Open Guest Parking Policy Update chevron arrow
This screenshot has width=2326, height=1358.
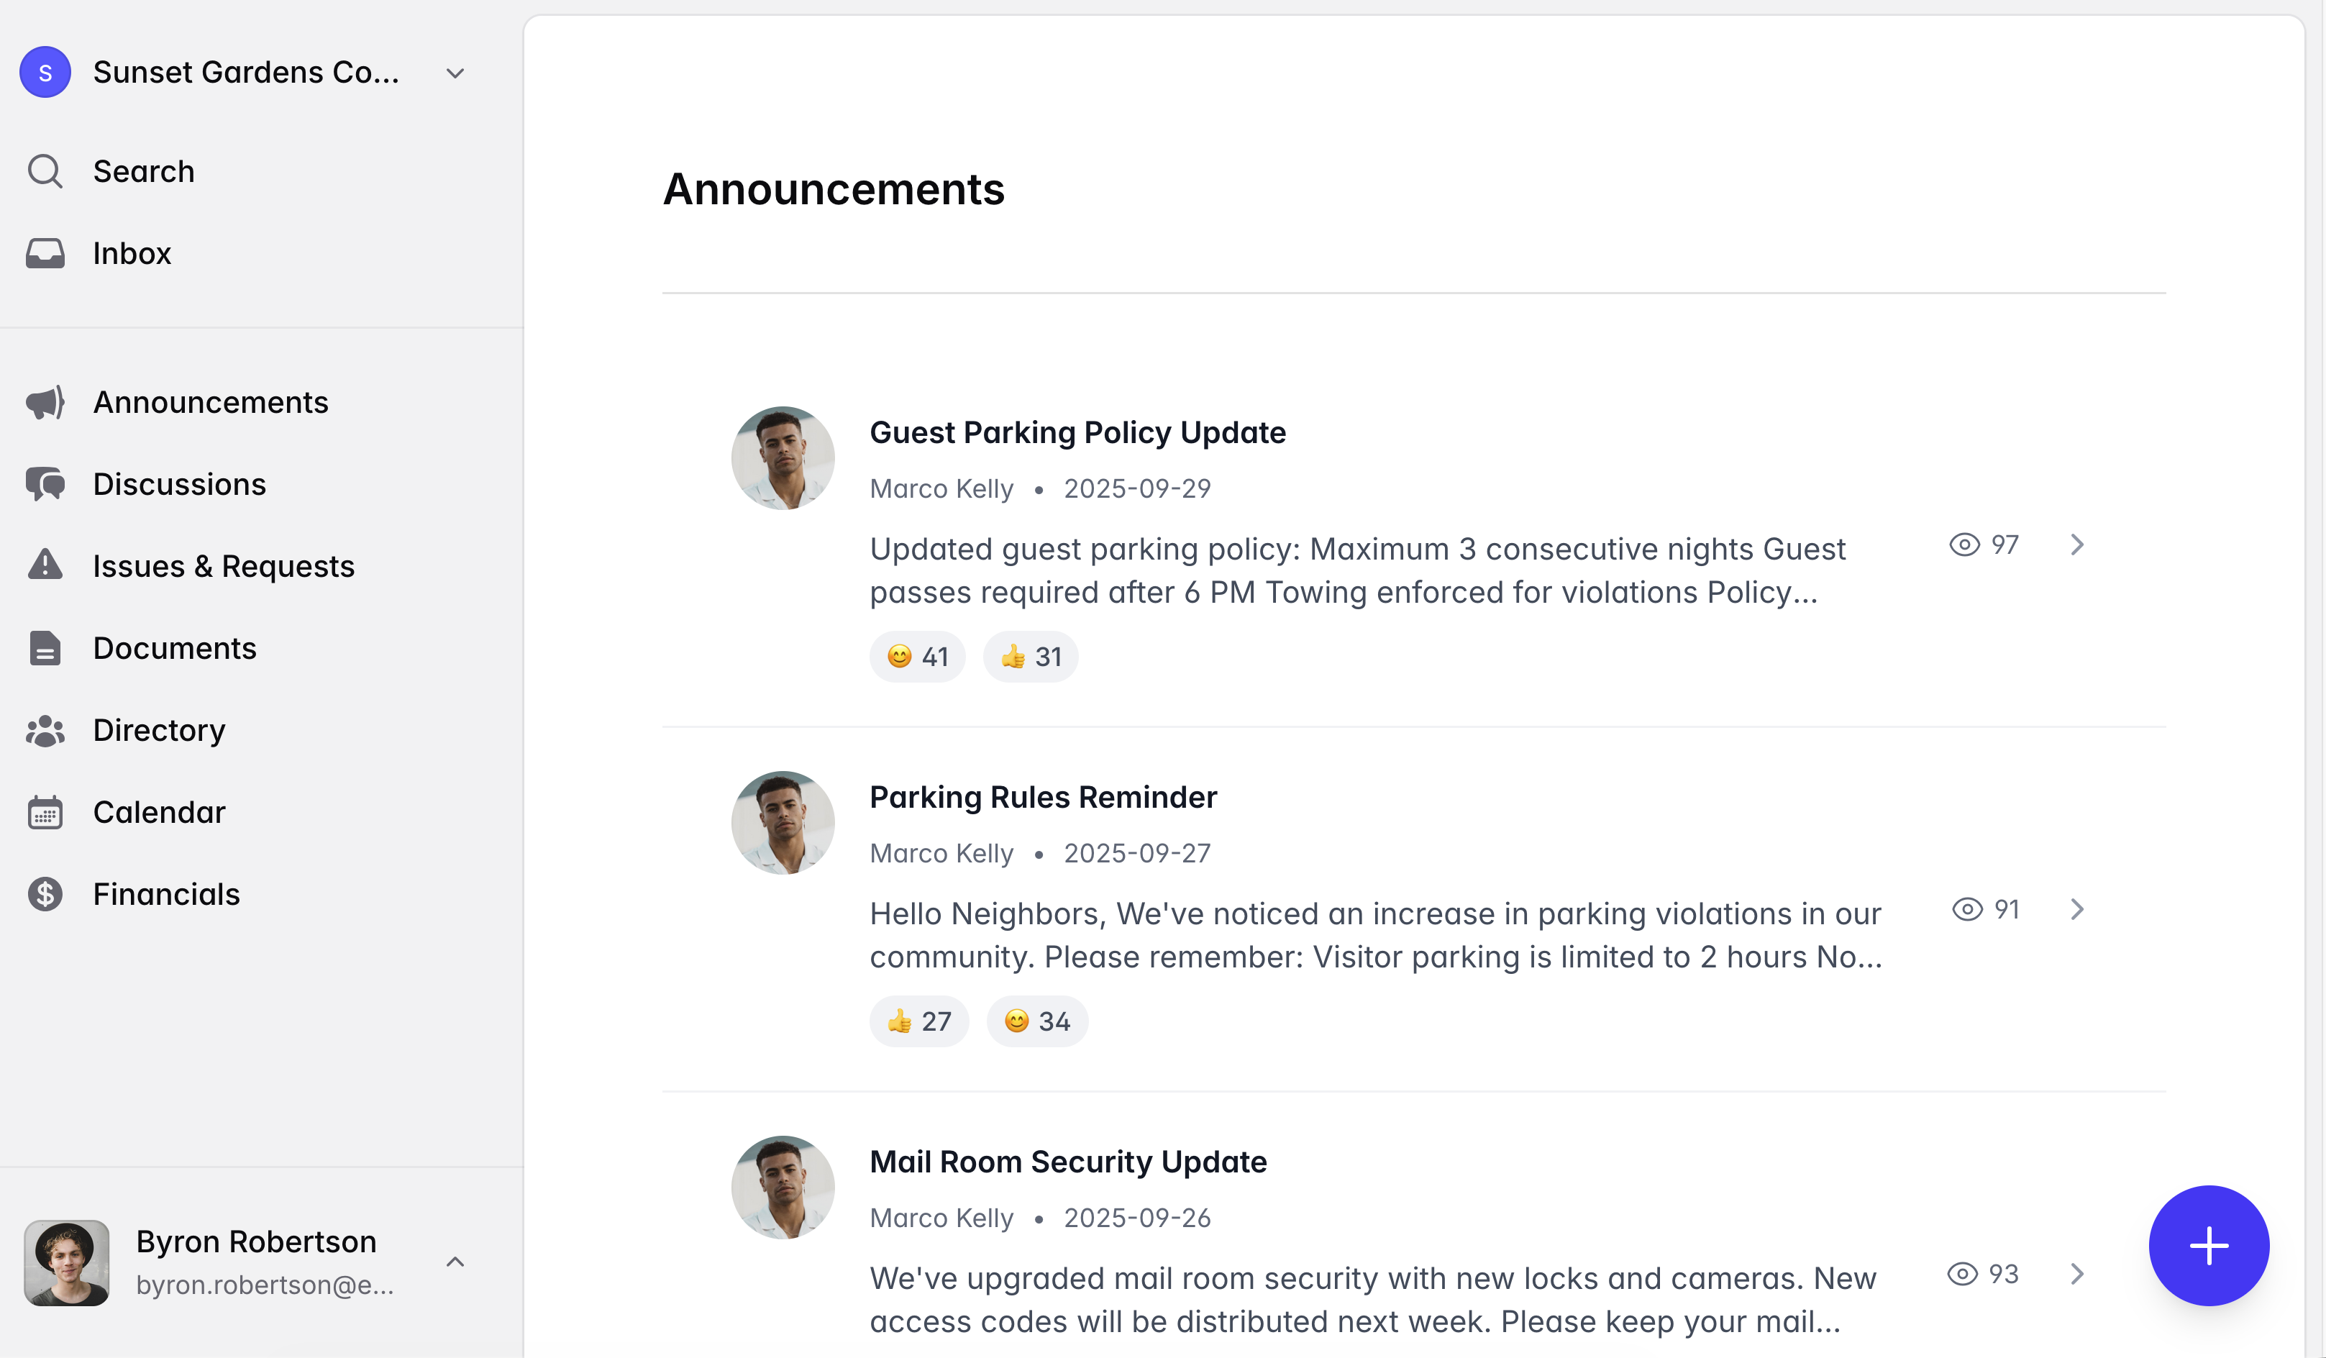point(2077,544)
